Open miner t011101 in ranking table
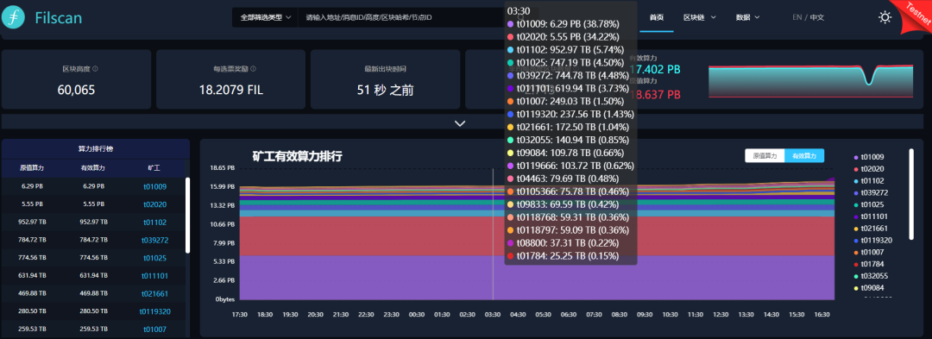Screen dimensions: 932x339 pos(154,276)
